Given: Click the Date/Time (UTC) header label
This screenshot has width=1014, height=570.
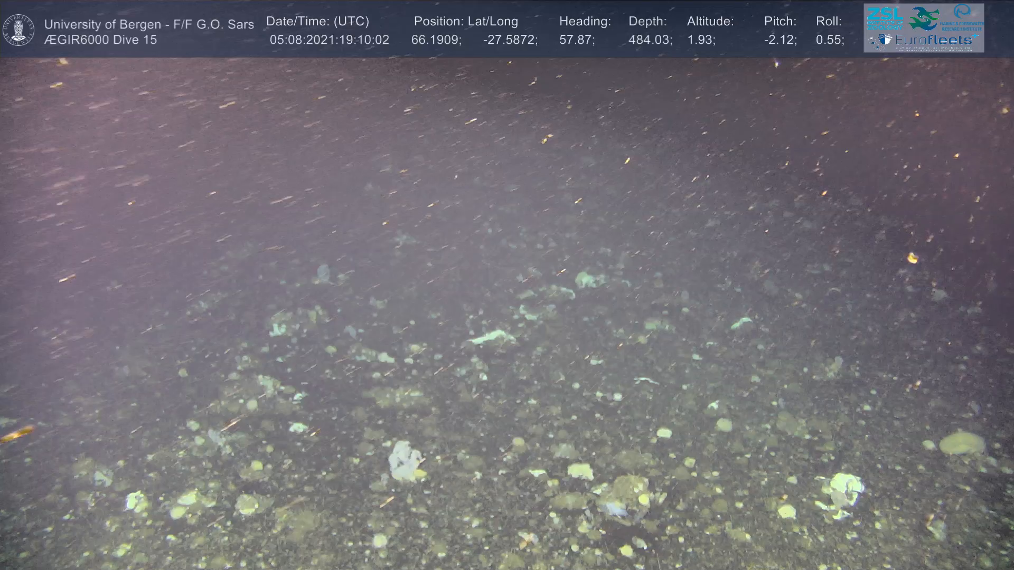Looking at the screenshot, I should [317, 22].
